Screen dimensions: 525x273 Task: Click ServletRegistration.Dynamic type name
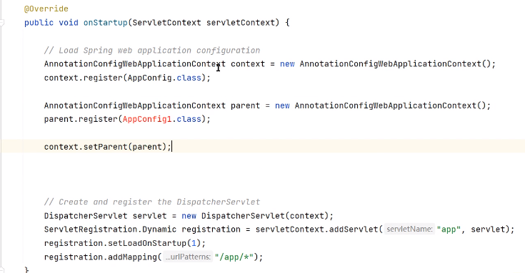pos(110,230)
